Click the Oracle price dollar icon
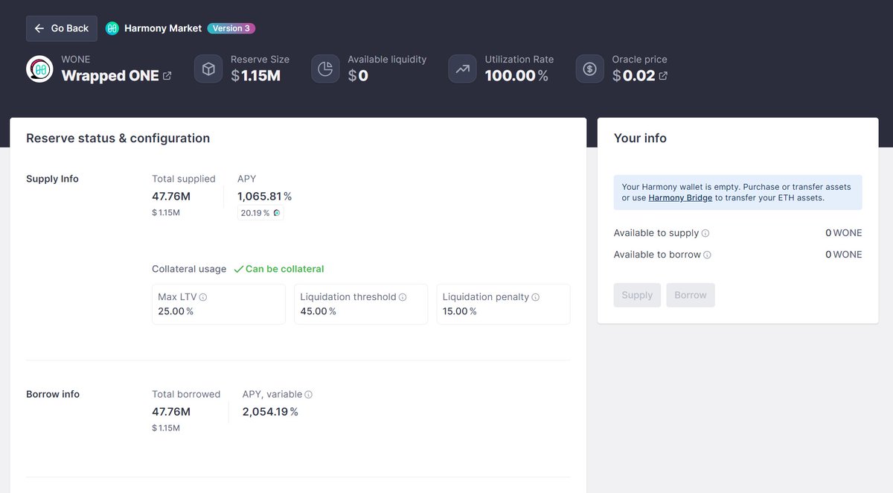The width and height of the screenshot is (893, 493). click(x=590, y=69)
